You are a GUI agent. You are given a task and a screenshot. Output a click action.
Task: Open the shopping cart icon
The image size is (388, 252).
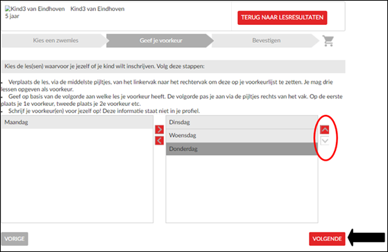(x=328, y=41)
